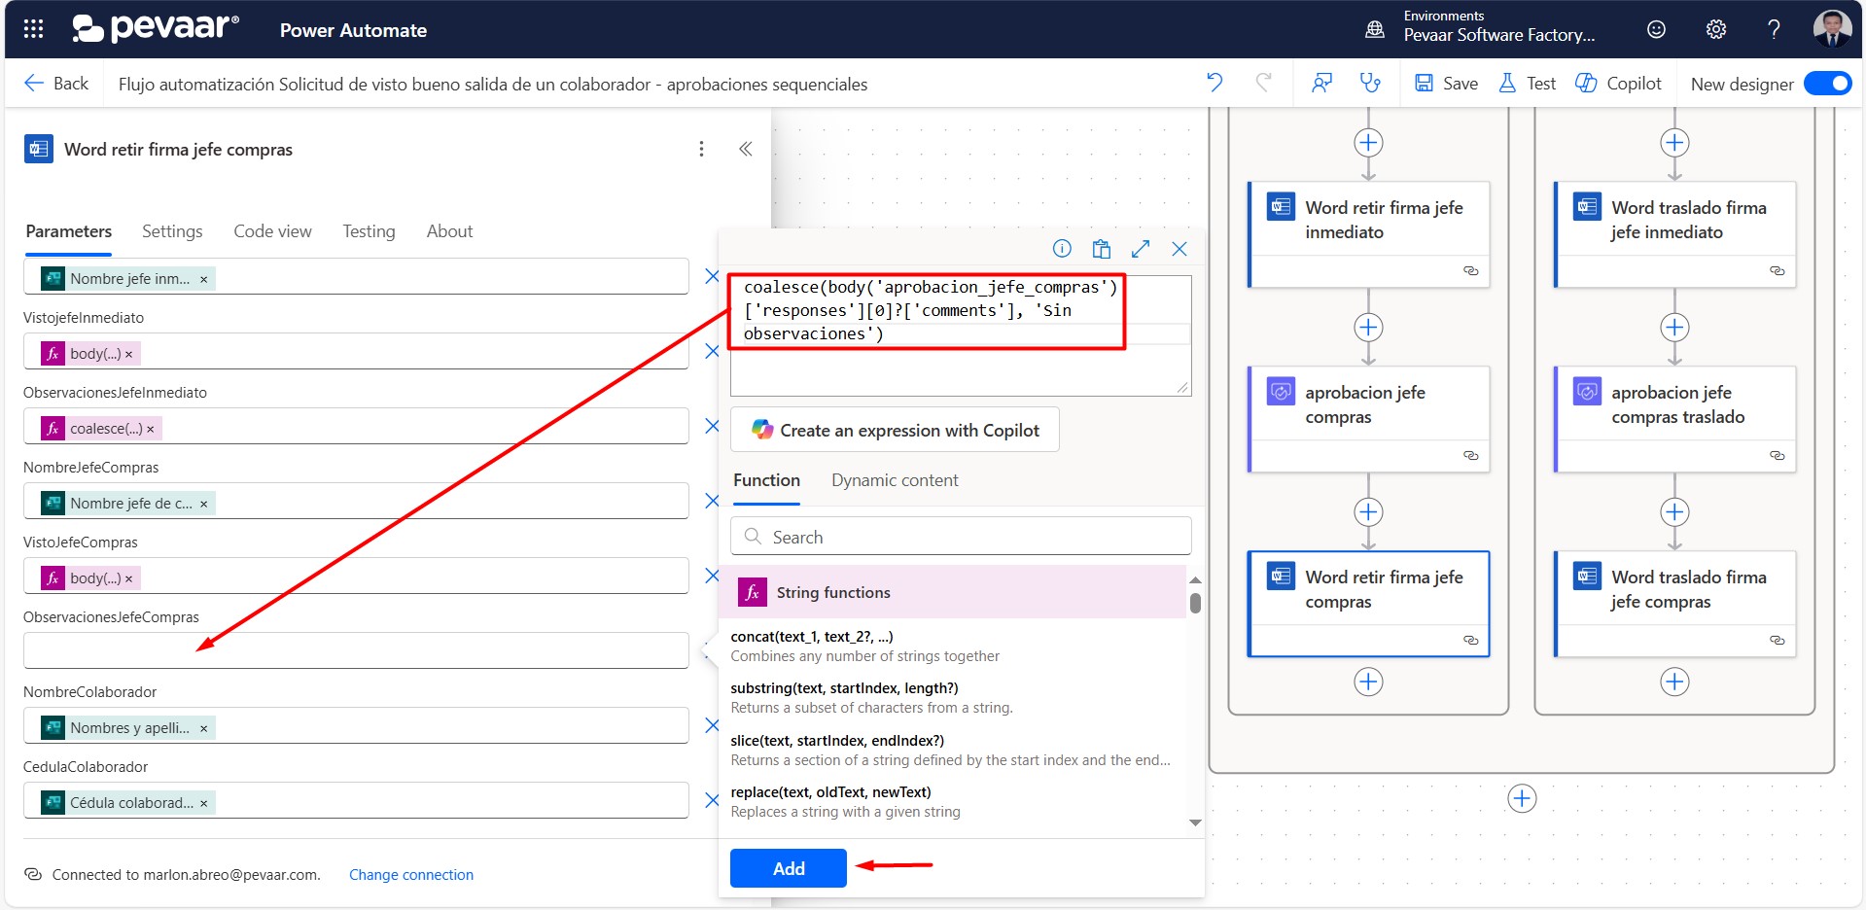Go Back to the previous page
The width and height of the screenshot is (1866, 910).
[56, 84]
